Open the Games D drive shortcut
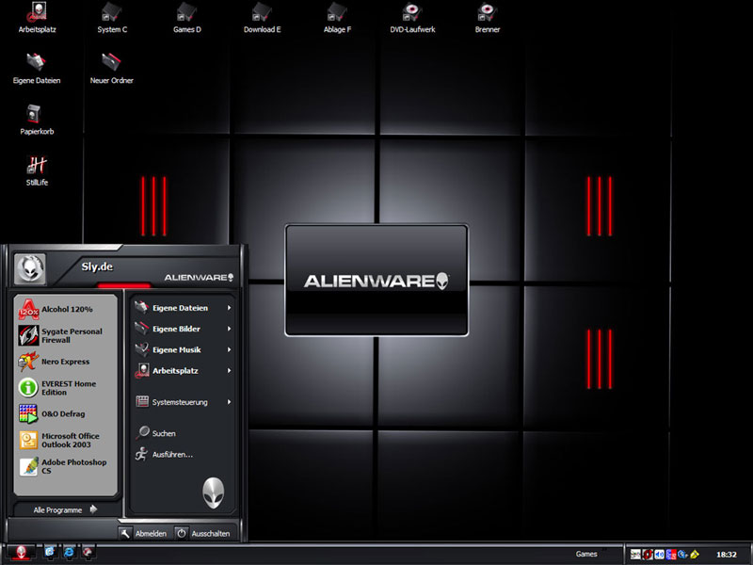753x565 pixels. point(186,18)
